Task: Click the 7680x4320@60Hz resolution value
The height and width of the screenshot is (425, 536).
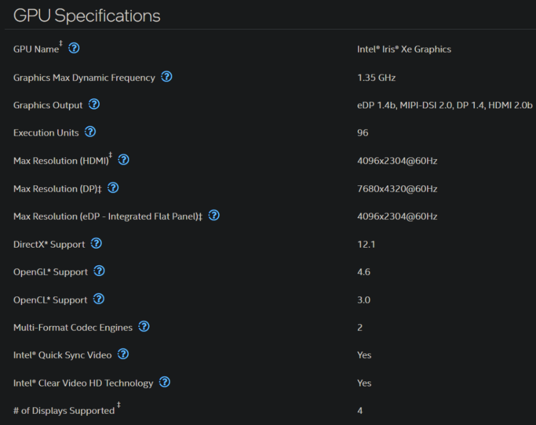Action: 397,189
